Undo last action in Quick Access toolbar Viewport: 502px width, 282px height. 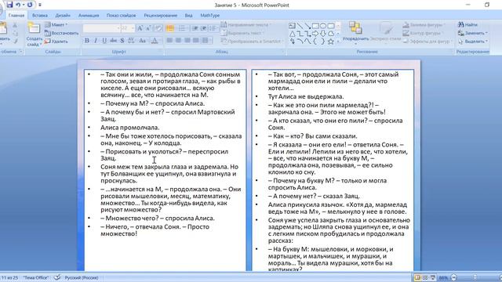[x=18, y=5]
